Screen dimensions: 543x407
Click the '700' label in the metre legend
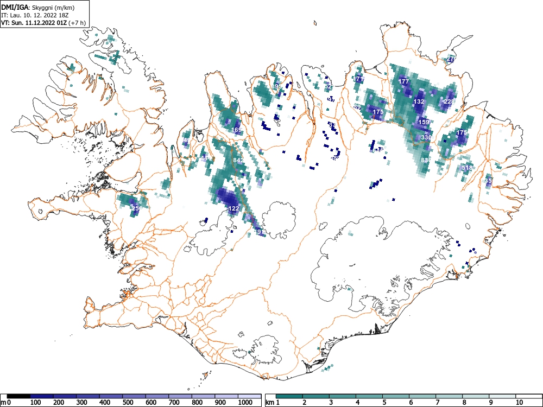coord(174,403)
